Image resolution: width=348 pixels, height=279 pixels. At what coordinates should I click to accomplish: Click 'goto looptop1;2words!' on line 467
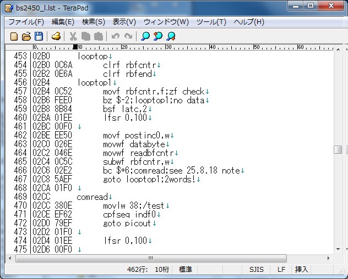(149, 179)
